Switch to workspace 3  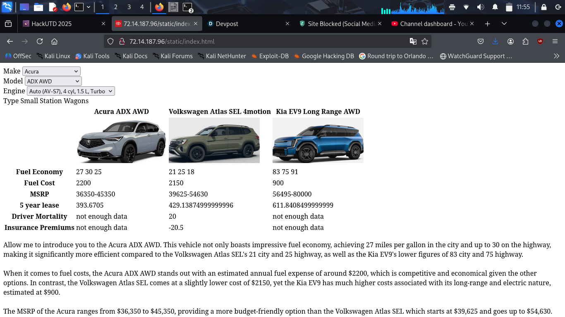point(129,7)
